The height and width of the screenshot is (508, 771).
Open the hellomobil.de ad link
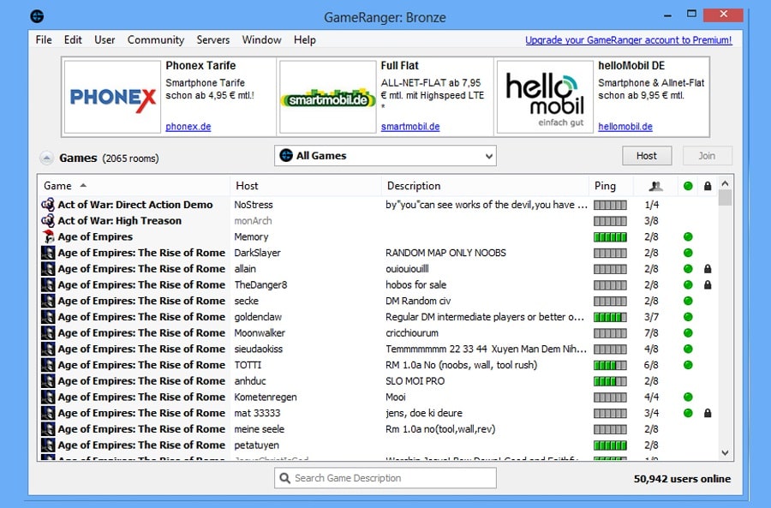tap(625, 127)
